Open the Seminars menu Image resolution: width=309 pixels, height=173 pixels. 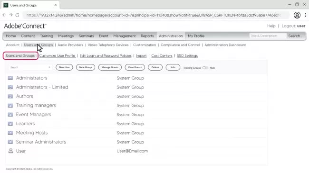point(86,36)
